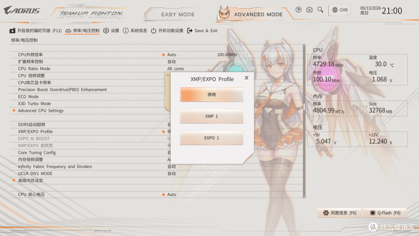Click the star icon of 开启我的偏好页面
419x236 pixels.
[12, 31]
